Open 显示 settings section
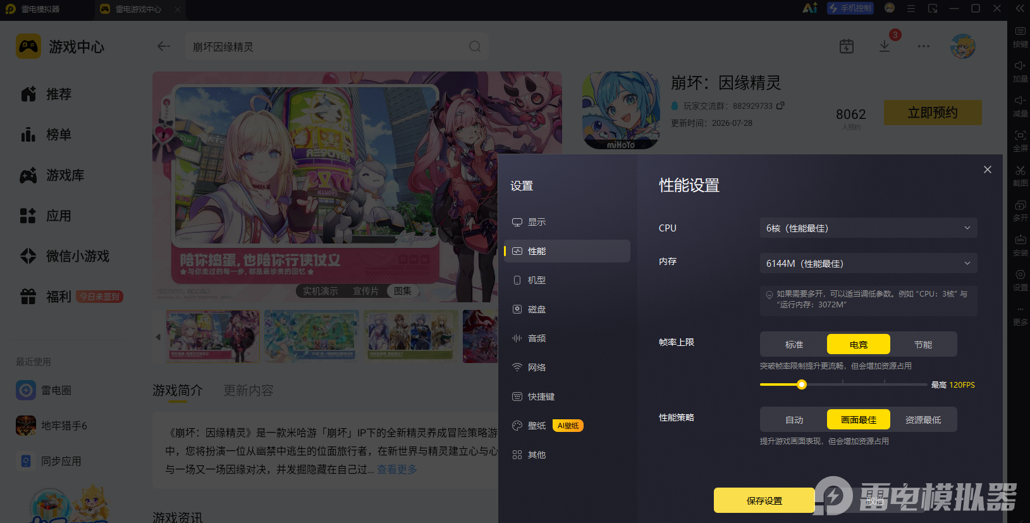 (x=567, y=222)
